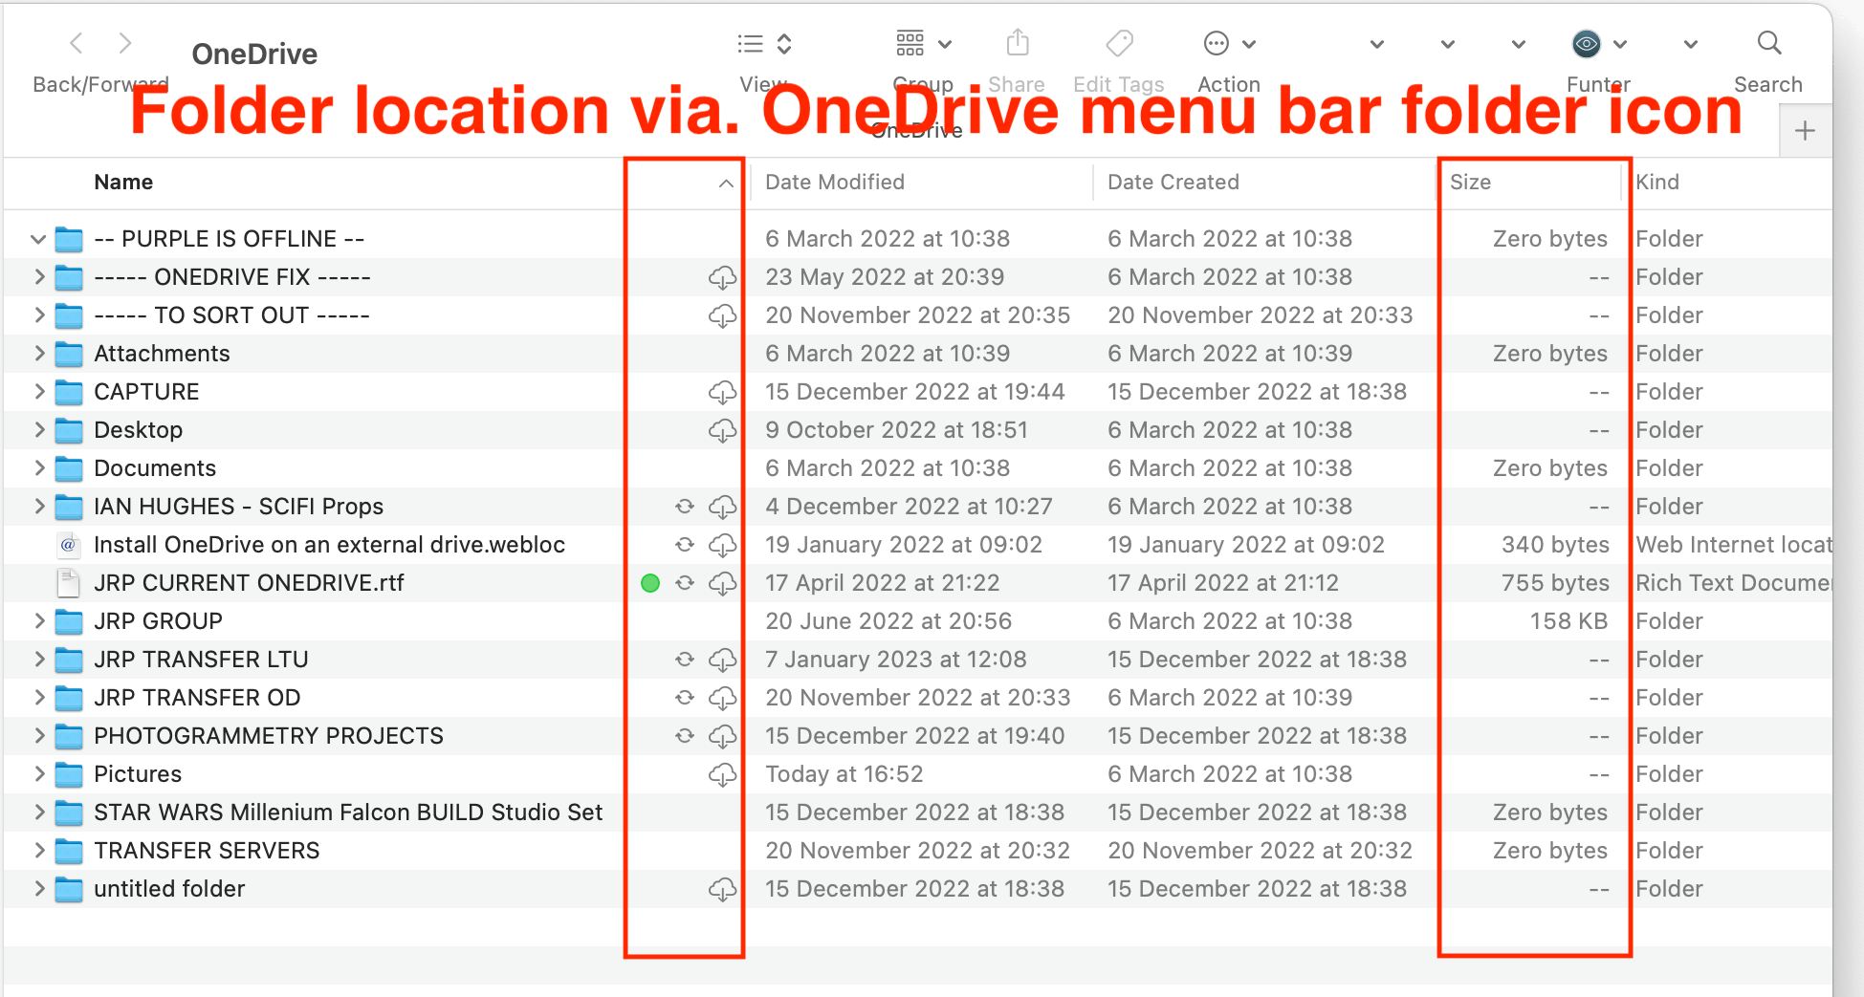Click cloud icon for JRP TRANSFER LTU
This screenshot has width=1864, height=997.
(722, 661)
